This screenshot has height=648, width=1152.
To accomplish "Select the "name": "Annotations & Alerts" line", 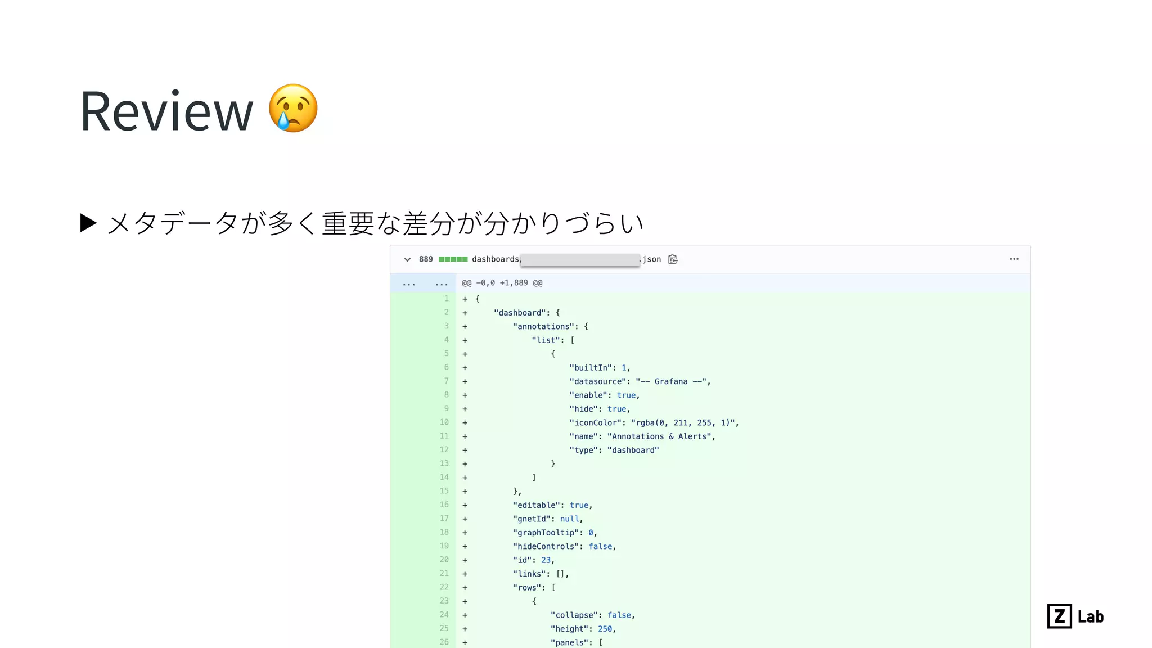I will (x=642, y=436).
